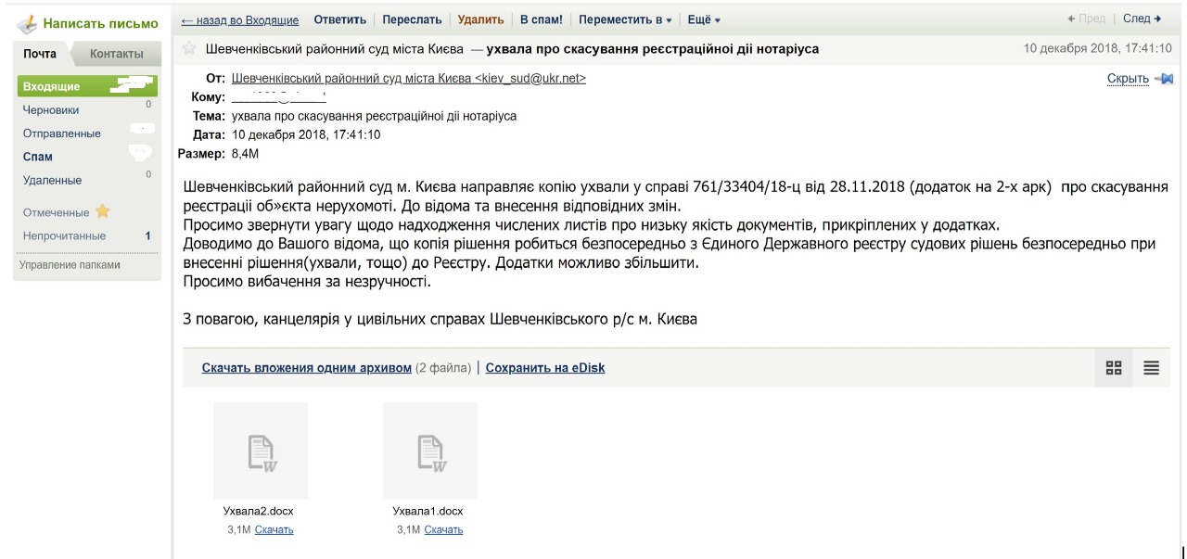
Task: Click the pin icon beside Скрыть
Action: point(1164,79)
